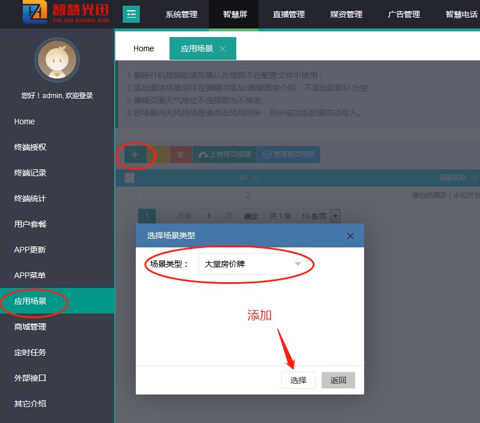Close the 选择场景类型 dialog with X

click(350, 236)
